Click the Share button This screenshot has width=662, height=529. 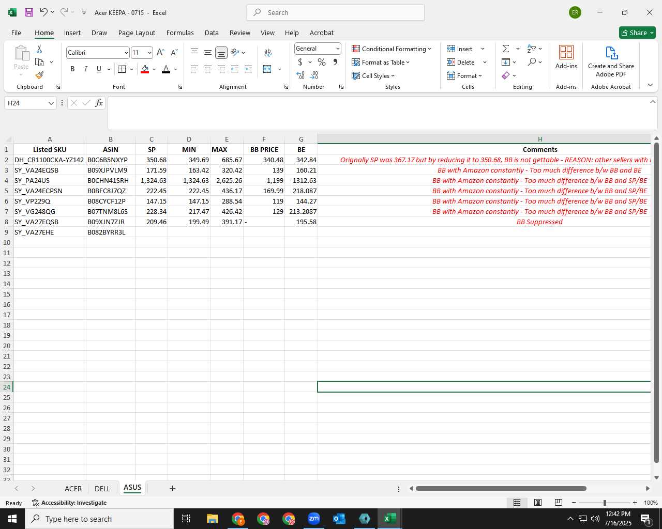click(x=637, y=33)
